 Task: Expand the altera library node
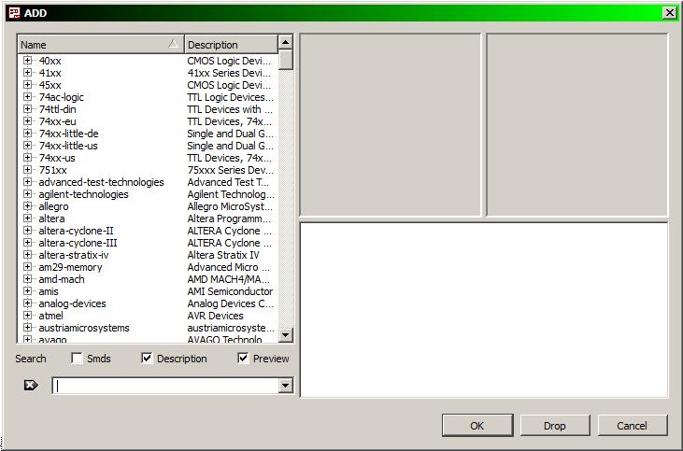point(27,218)
